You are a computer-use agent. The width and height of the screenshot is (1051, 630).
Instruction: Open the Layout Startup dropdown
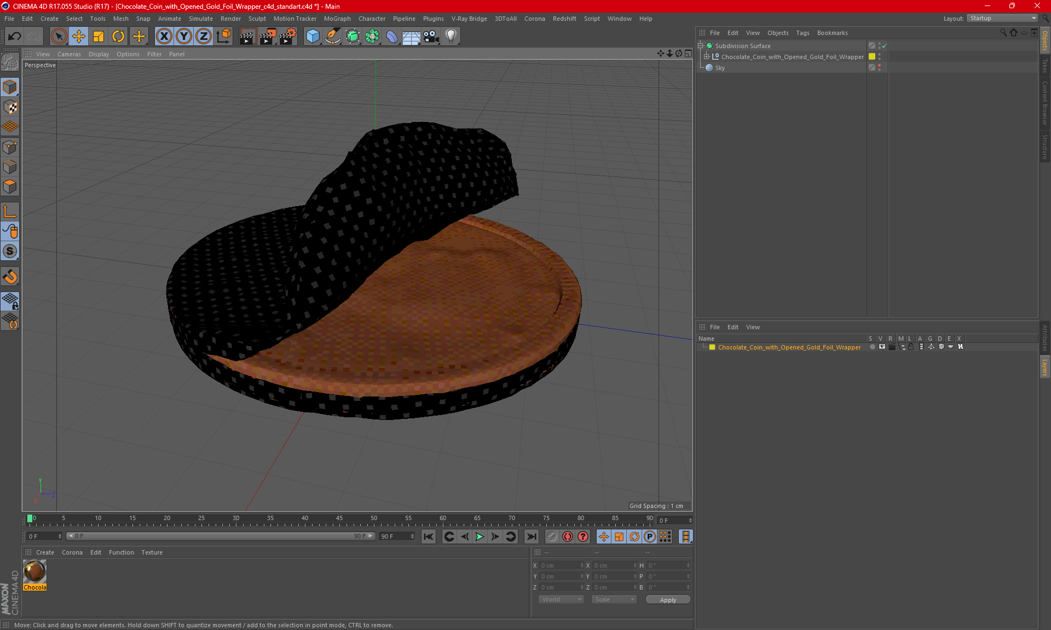pyautogui.click(x=1002, y=18)
